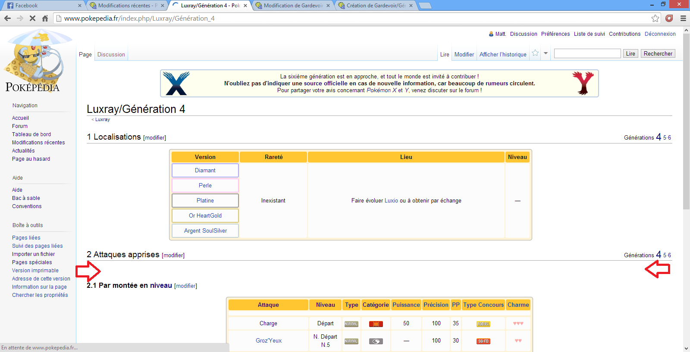
Task: Open Chrome hamburger menu
Action: [x=683, y=18]
